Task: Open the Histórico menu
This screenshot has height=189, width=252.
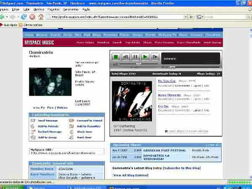Action: click(x=39, y=9)
